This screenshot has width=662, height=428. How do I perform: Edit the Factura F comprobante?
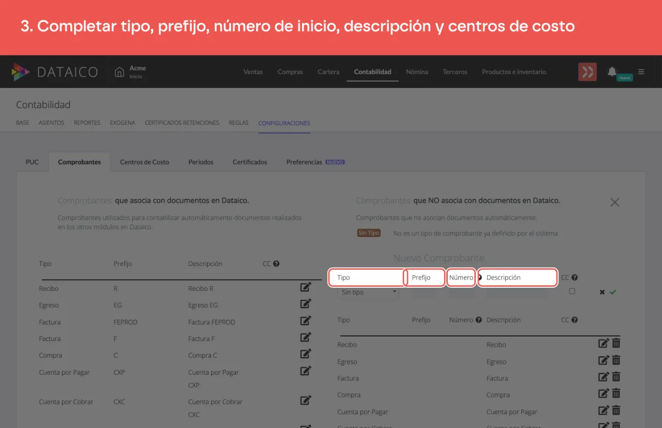click(x=306, y=337)
